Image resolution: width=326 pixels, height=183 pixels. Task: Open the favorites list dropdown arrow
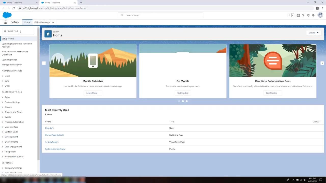(293, 15)
